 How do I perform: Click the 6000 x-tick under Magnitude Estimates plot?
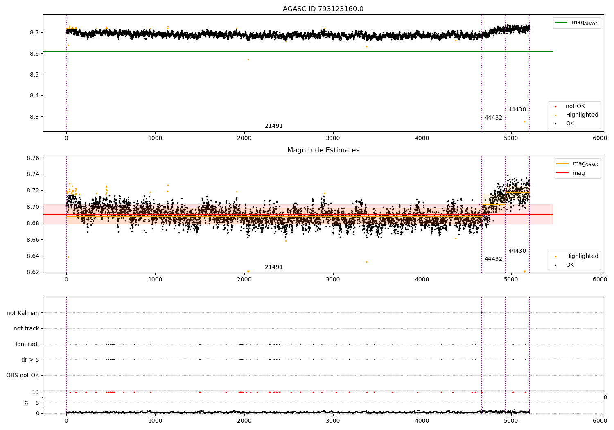pyautogui.click(x=600, y=280)
